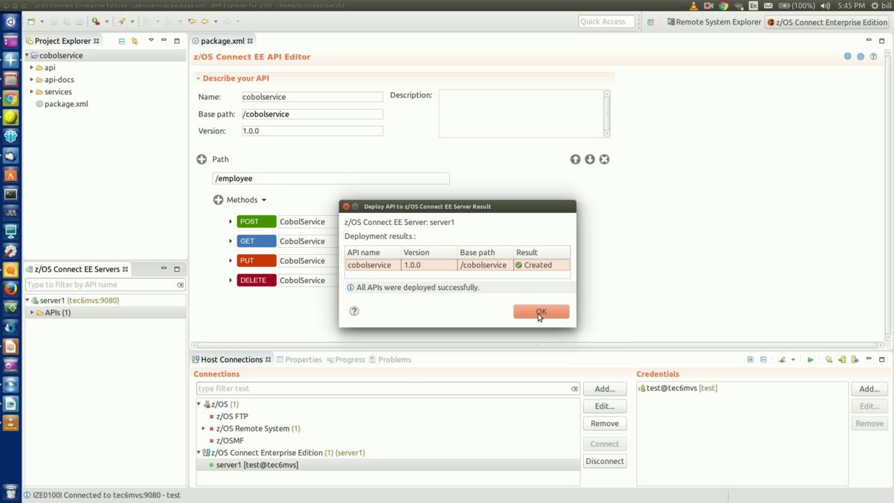Click the API editor help question icon
This screenshot has width=894, height=503.
point(873,57)
